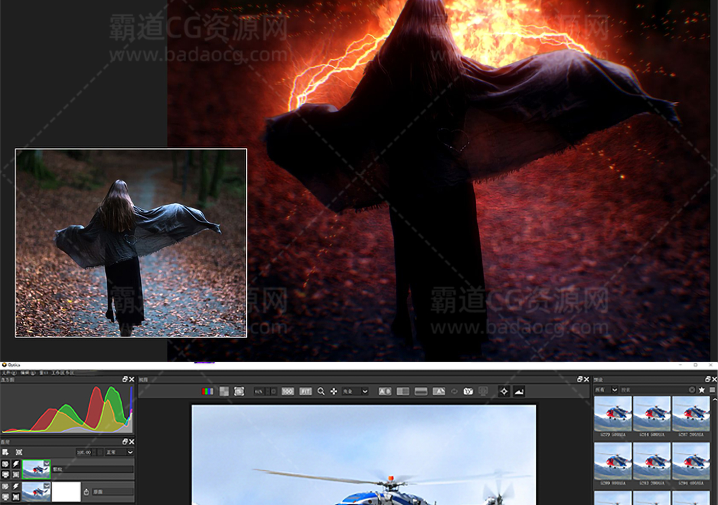Click the snapshot camera icon

pos(468,391)
